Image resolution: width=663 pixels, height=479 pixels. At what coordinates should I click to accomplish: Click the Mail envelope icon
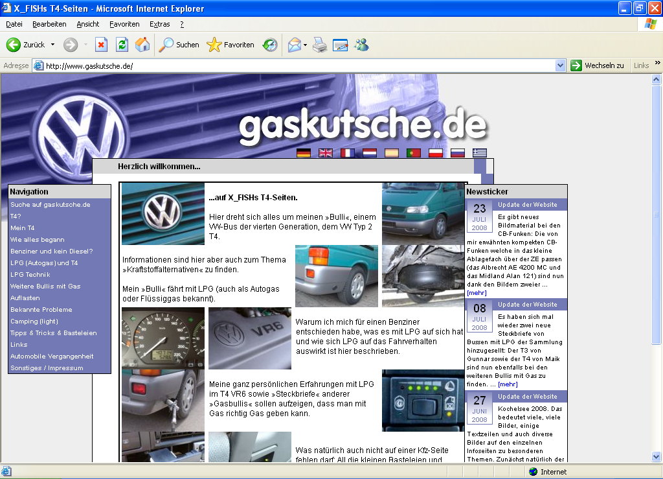point(295,45)
